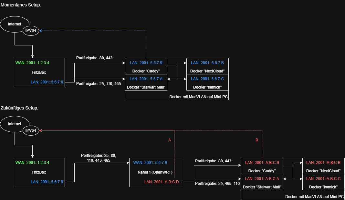The image size is (345, 200).
Task: Select Docker "Caddy" box with LAN 2001::5:6:7:9
Action: (146, 67)
